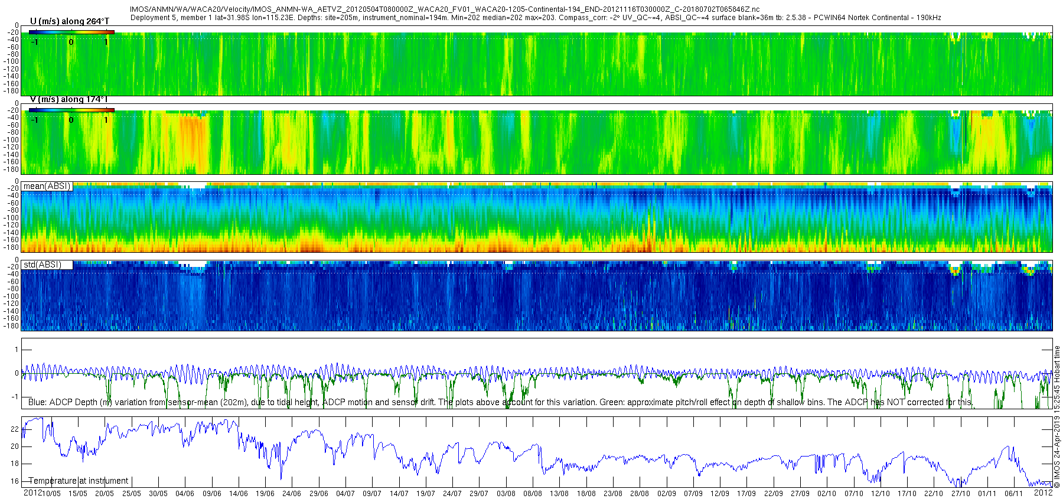Viewport: 1063px width, 502px height.
Task: Click the '08/08' date tick label
Action: (533, 493)
